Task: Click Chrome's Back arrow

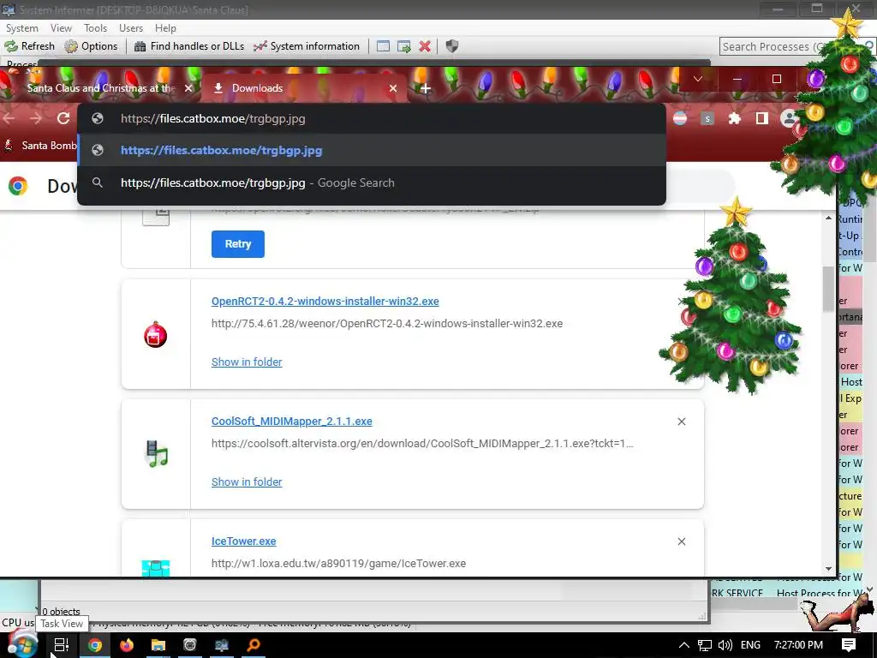Action: point(9,118)
